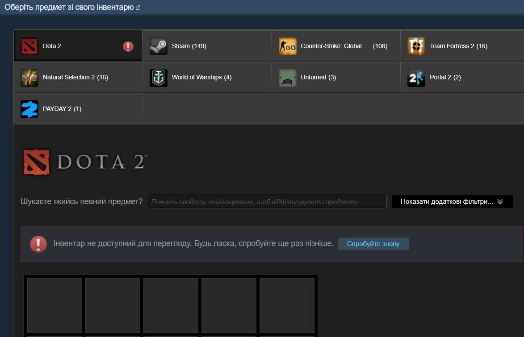
Task: Select the third empty inventory slot
Action: pos(171,306)
